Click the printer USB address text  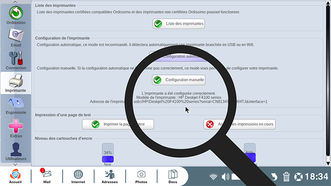(179, 102)
